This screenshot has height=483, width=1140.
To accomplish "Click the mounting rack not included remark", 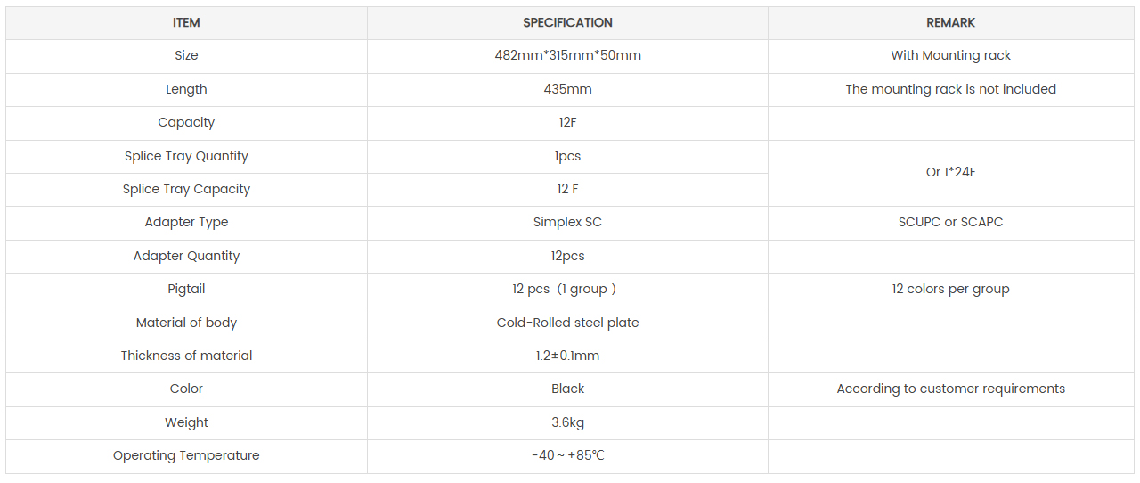I will coord(950,89).
